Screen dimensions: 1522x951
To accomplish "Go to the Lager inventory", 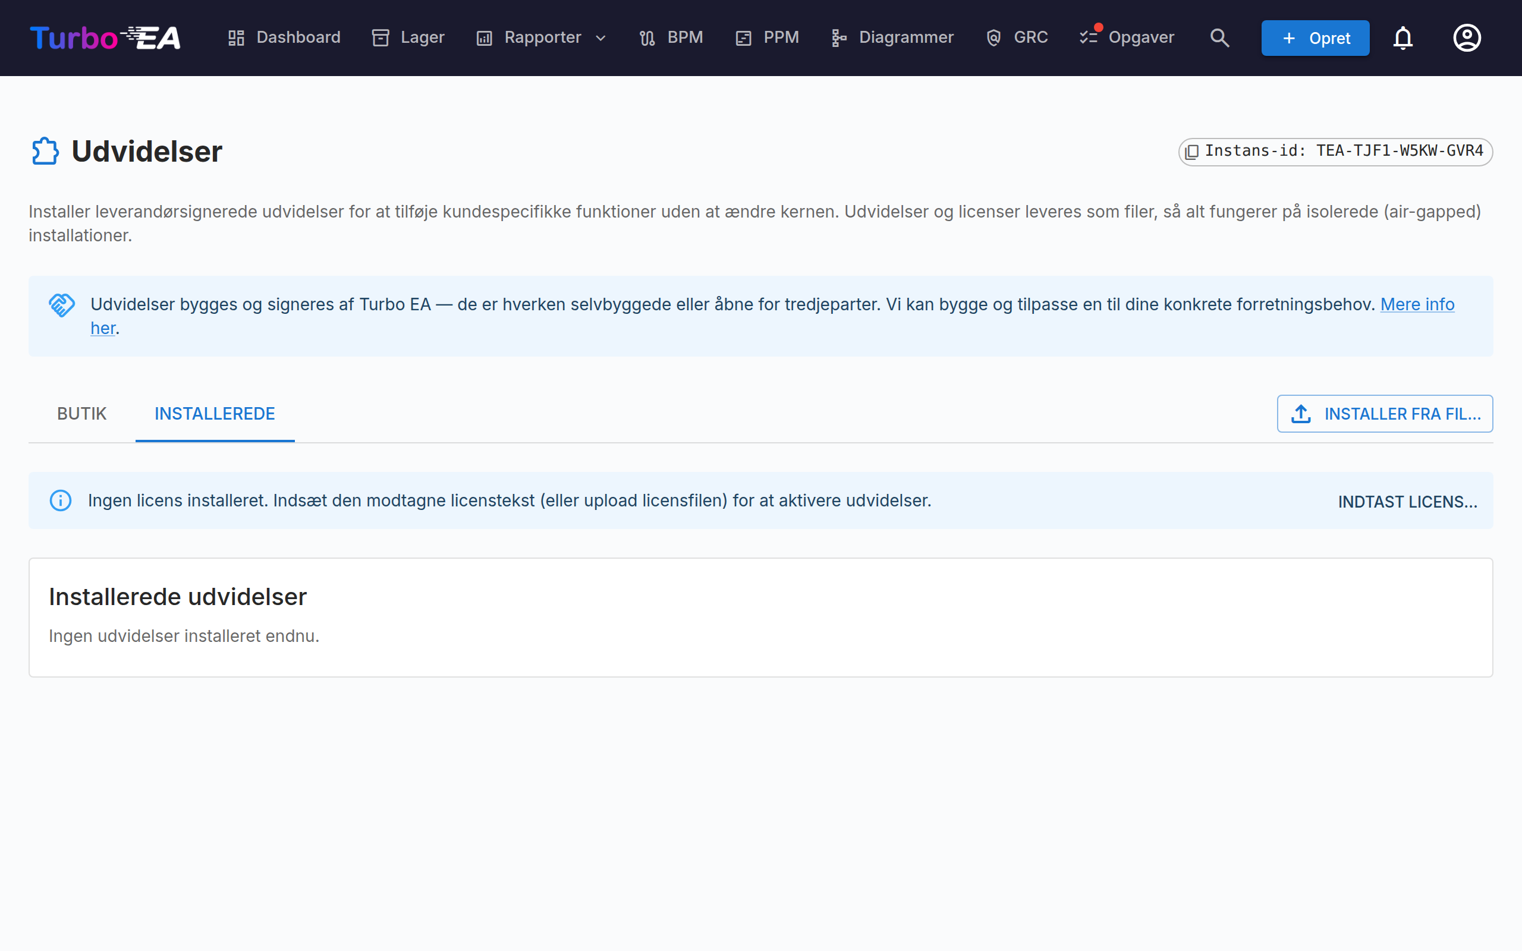I will 408,37.
